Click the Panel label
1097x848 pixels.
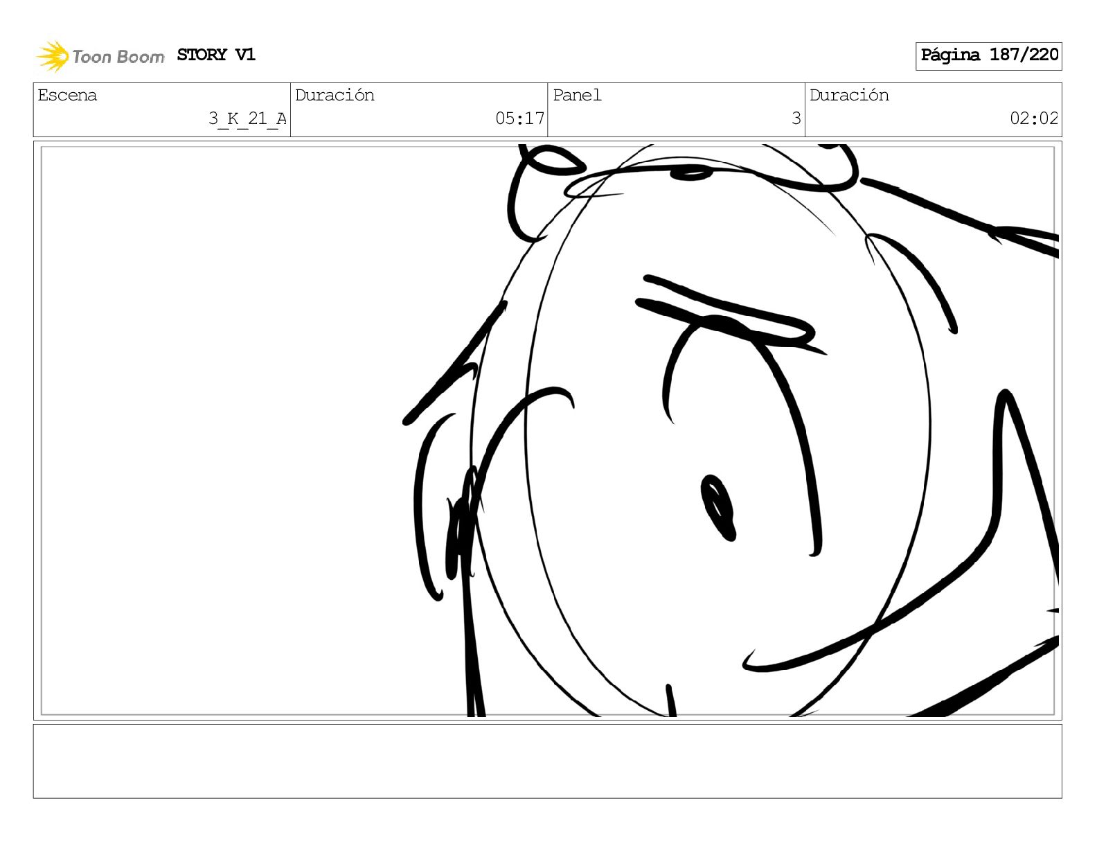(x=577, y=95)
